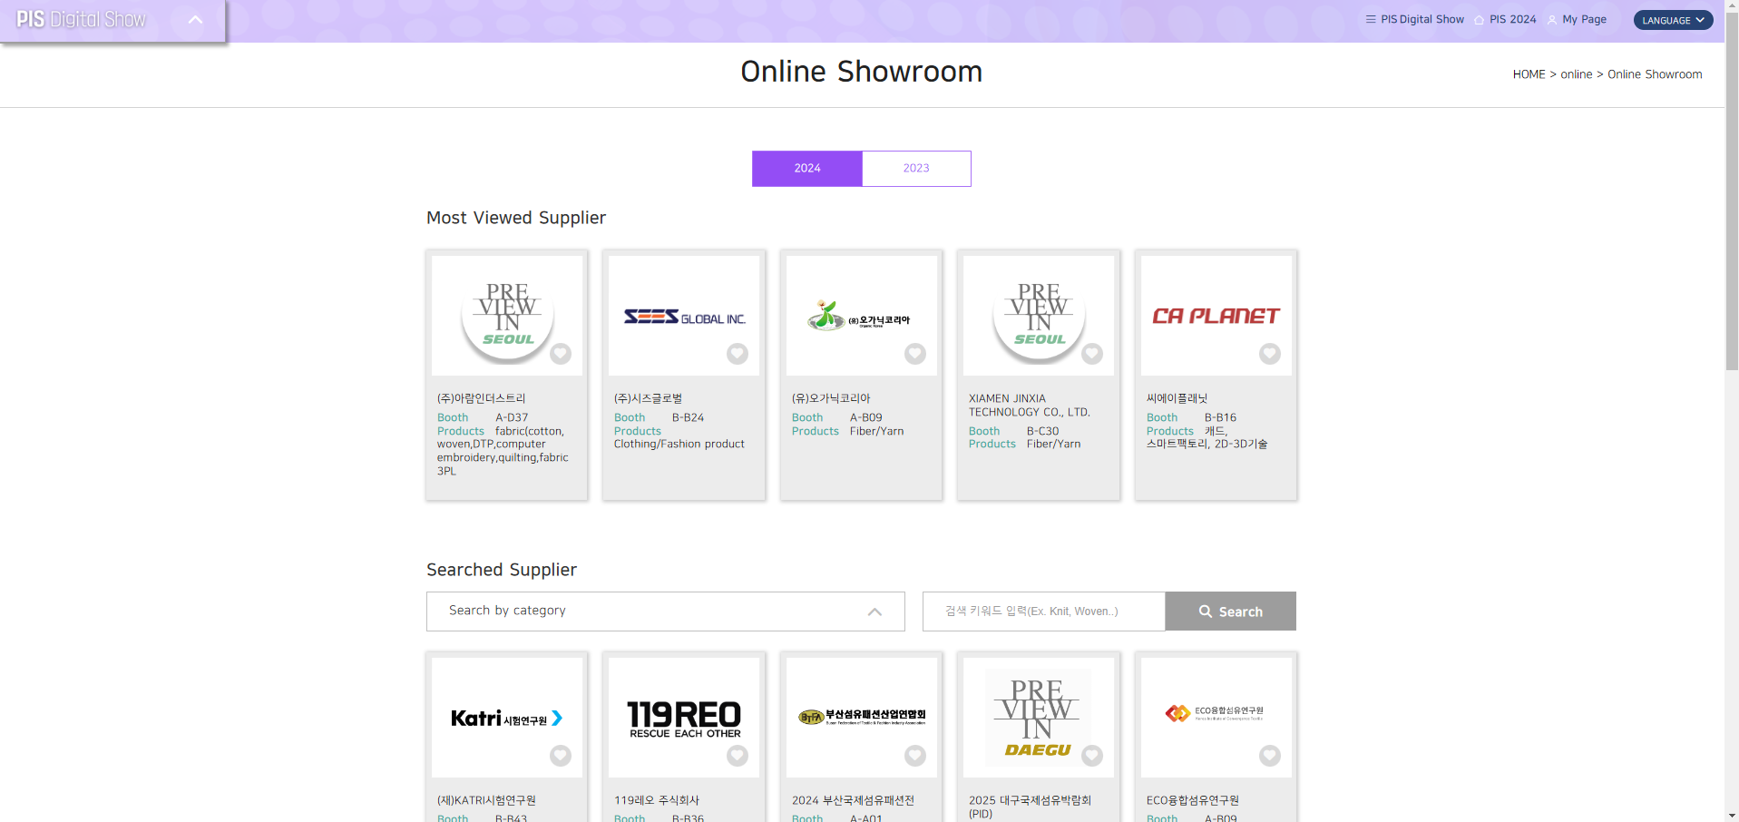This screenshot has width=1739, height=822.
Task: Open the 오가닉코리아 logo image
Action: pos(862,316)
